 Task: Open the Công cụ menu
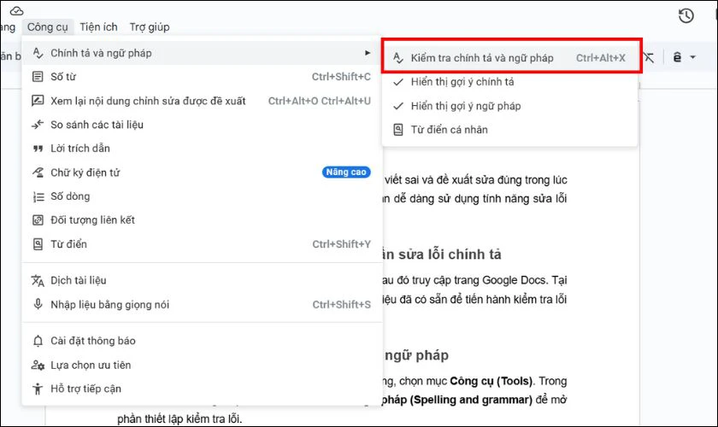[47, 27]
